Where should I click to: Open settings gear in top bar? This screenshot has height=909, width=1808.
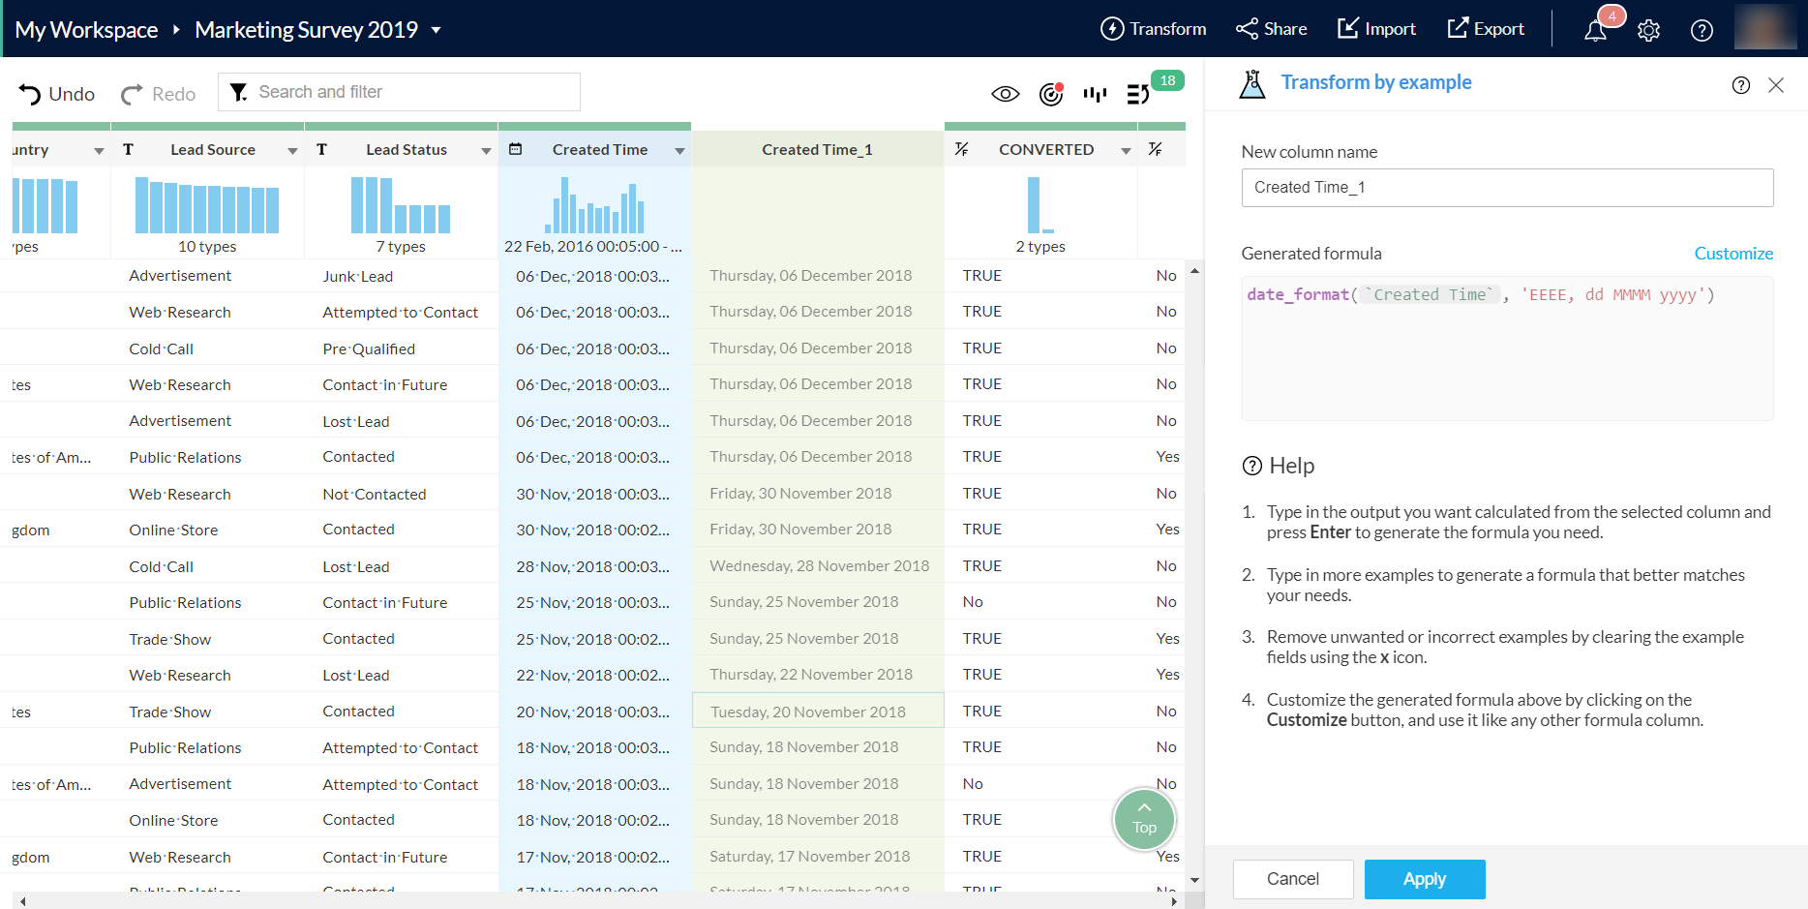point(1648,30)
